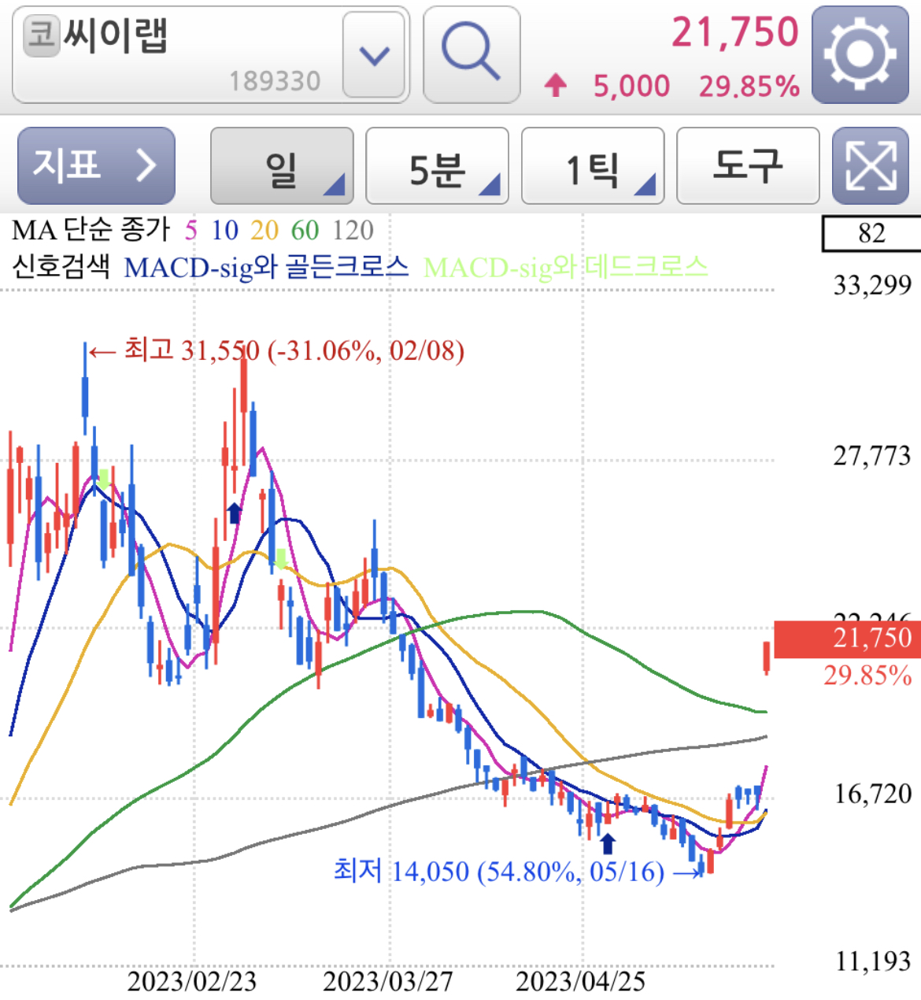921x1000 pixels.
Task: Tap the candle count box showing 82
Action: point(871,233)
